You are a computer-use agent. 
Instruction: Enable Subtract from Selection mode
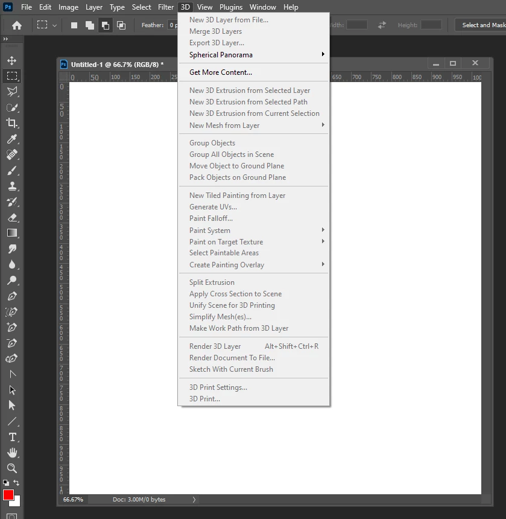pyautogui.click(x=106, y=25)
